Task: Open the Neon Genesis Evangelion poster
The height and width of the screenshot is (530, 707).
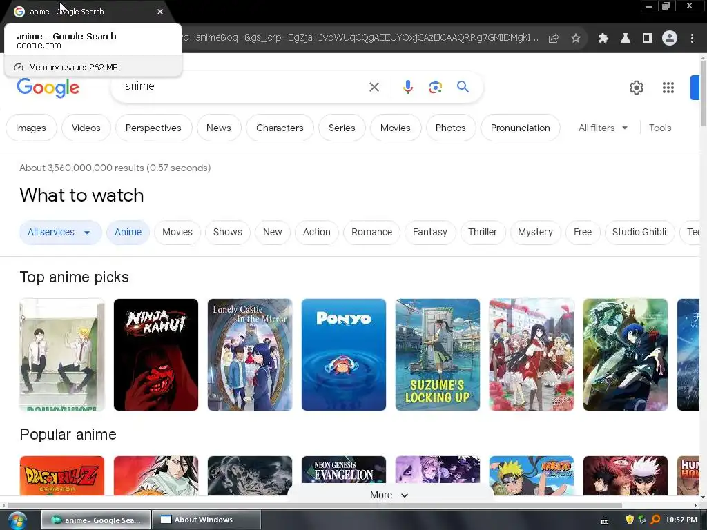Action: 344,471
